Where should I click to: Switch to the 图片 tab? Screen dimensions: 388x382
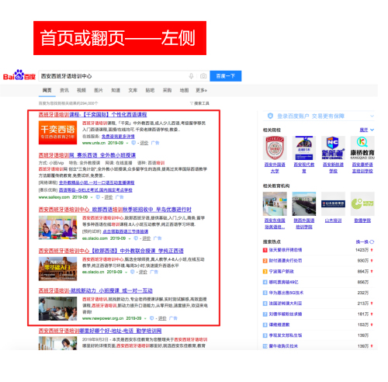[x=99, y=90]
